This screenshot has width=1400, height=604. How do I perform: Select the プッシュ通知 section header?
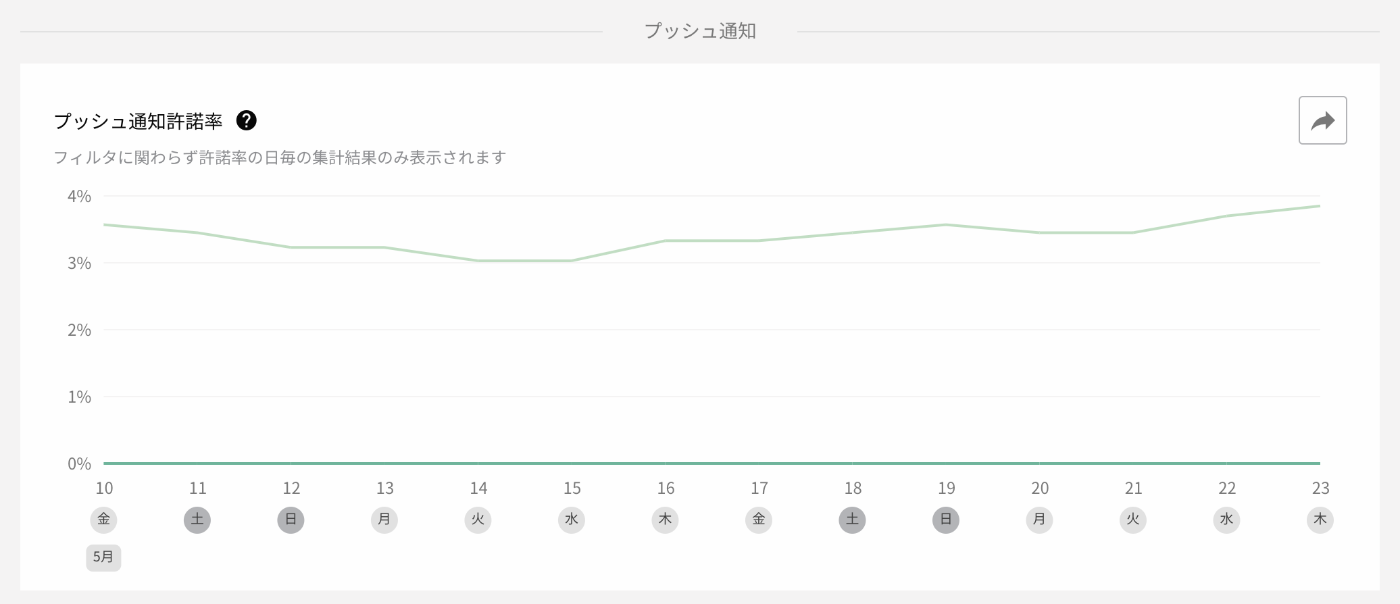700,30
